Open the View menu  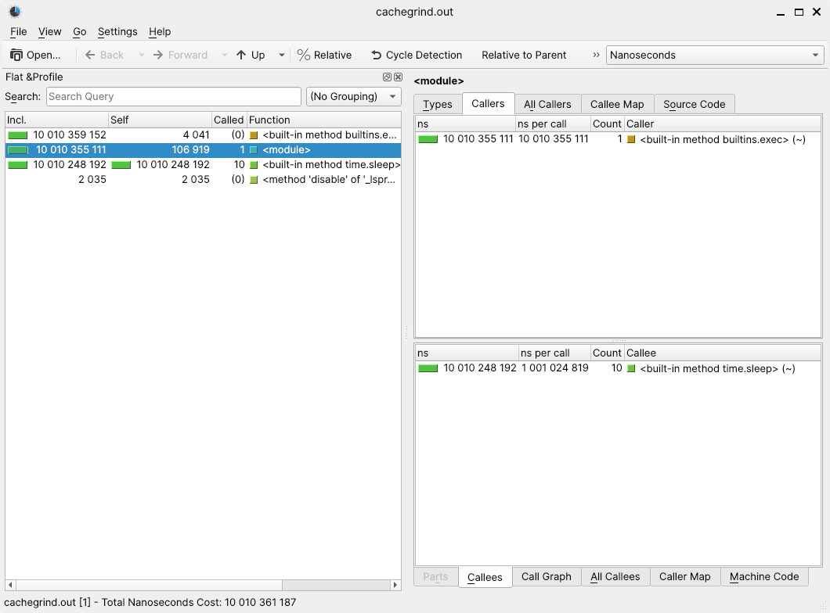[x=50, y=32]
